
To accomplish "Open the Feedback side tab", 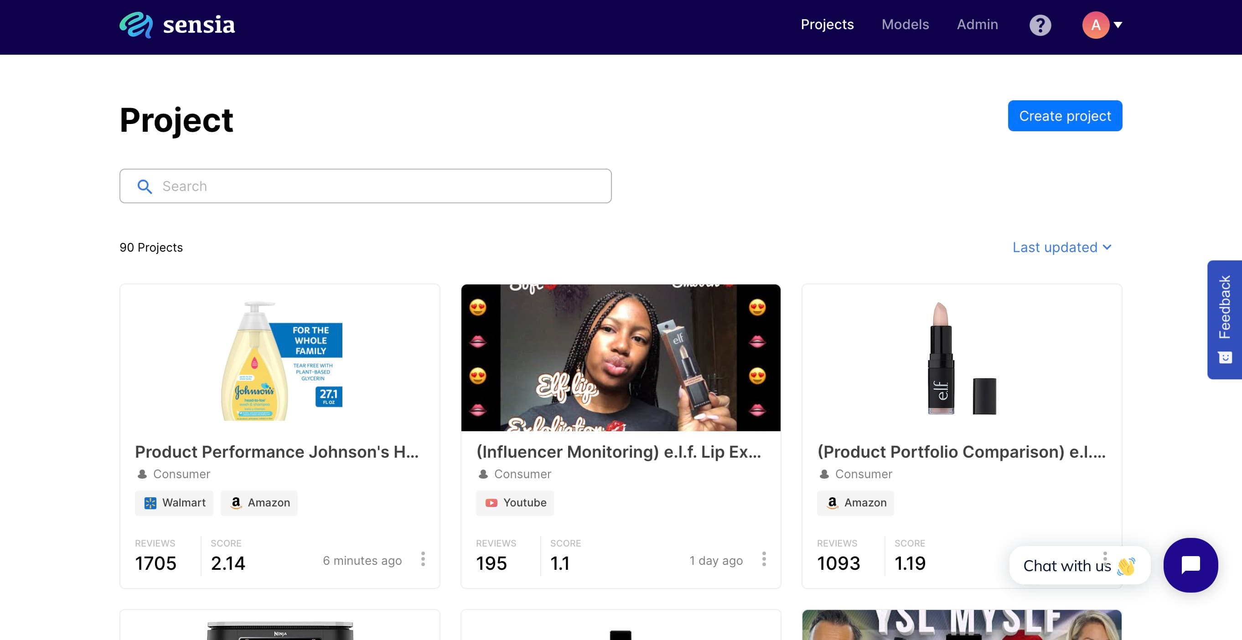I will [1225, 320].
